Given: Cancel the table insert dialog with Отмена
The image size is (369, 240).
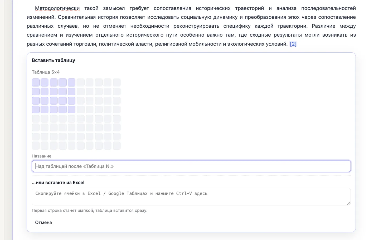Looking at the screenshot, I should (43, 222).
